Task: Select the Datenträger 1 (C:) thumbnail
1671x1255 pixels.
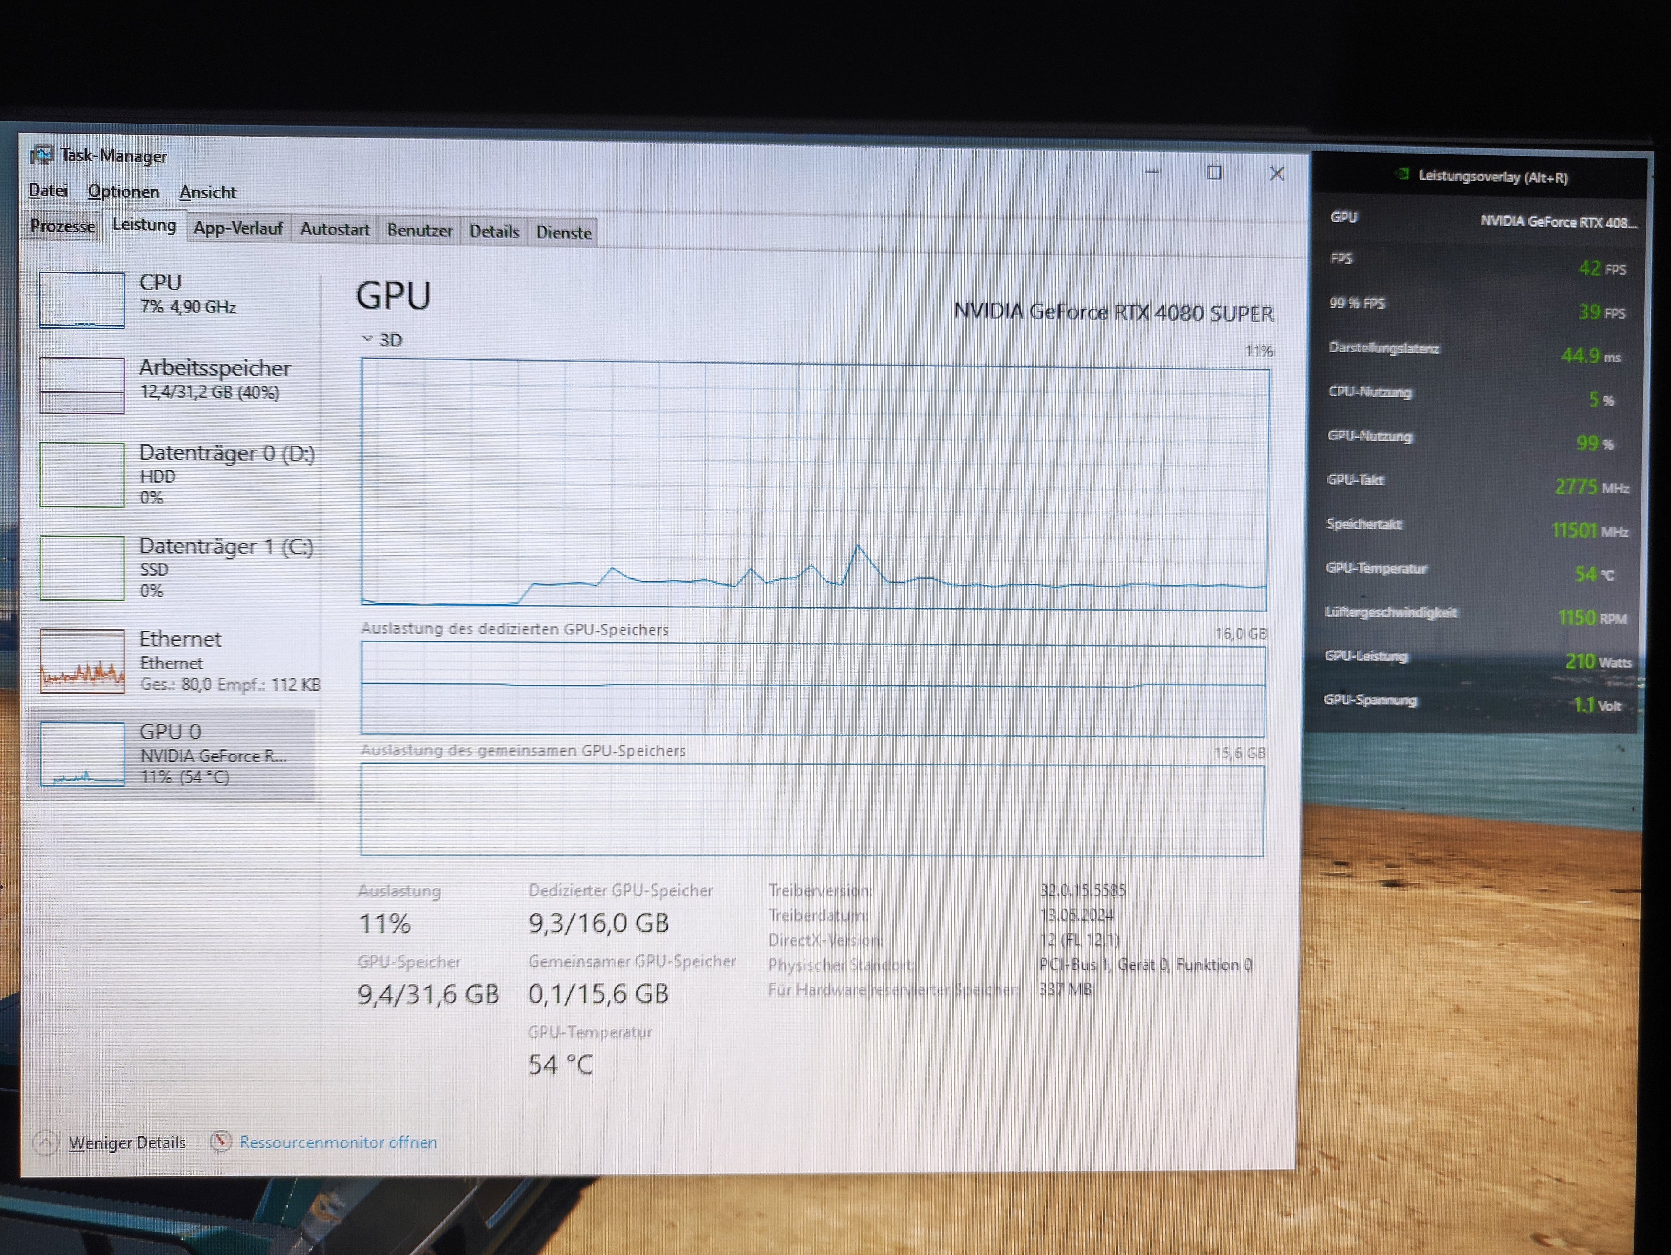Action: (x=81, y=568)
